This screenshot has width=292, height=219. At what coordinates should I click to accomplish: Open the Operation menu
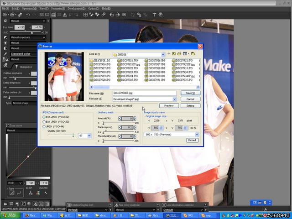[x=29, y=9]
